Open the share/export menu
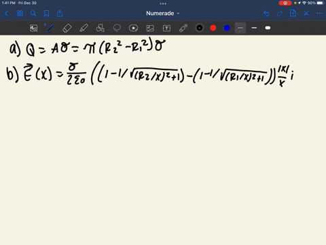The width and height of the screenshot is (326, 245). 60,14
